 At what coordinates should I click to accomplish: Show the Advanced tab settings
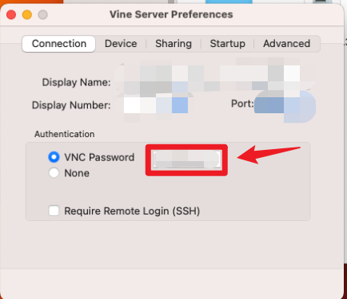point(287,44)
